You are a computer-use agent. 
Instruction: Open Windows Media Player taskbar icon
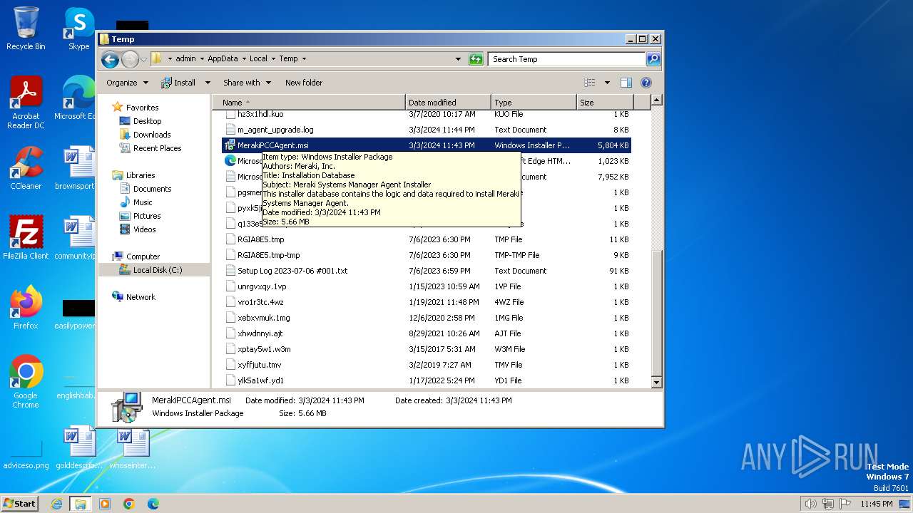tap(105, 504)
